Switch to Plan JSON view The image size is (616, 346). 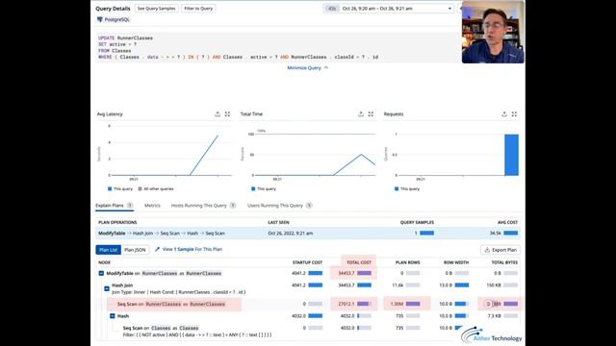pos(135,250)
